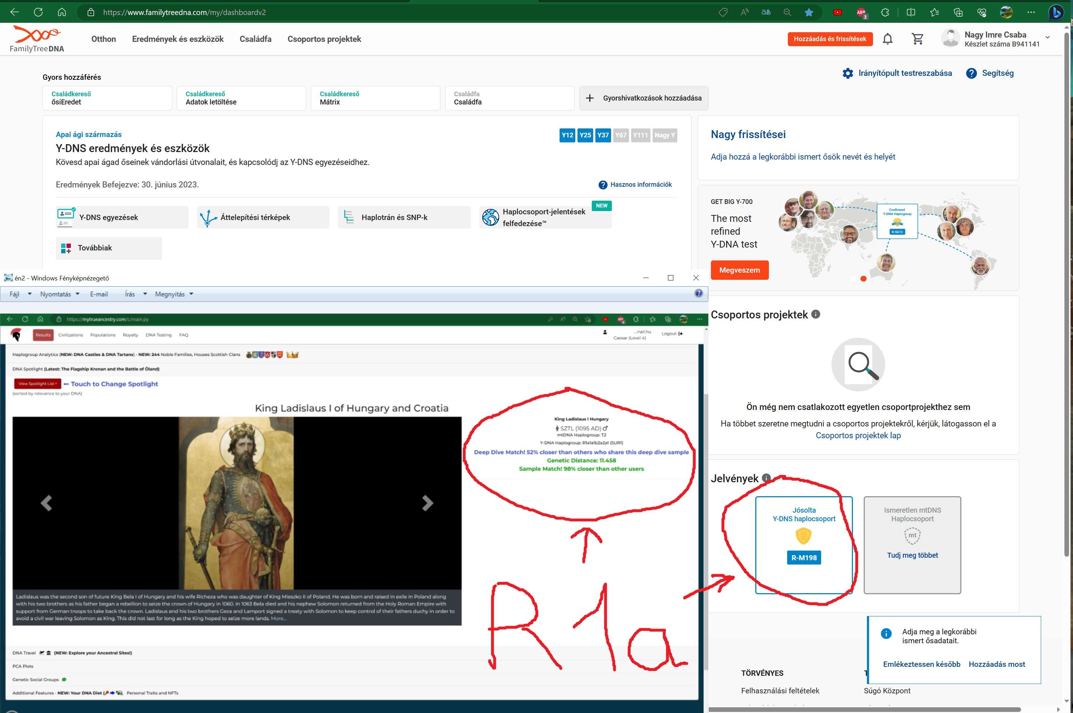Click the R-M198 haplogroup badge
This screenshot has height=713, width=1073.
[x=804, y=557]
